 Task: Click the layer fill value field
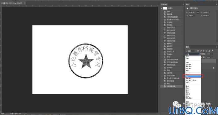pos(209,57)
